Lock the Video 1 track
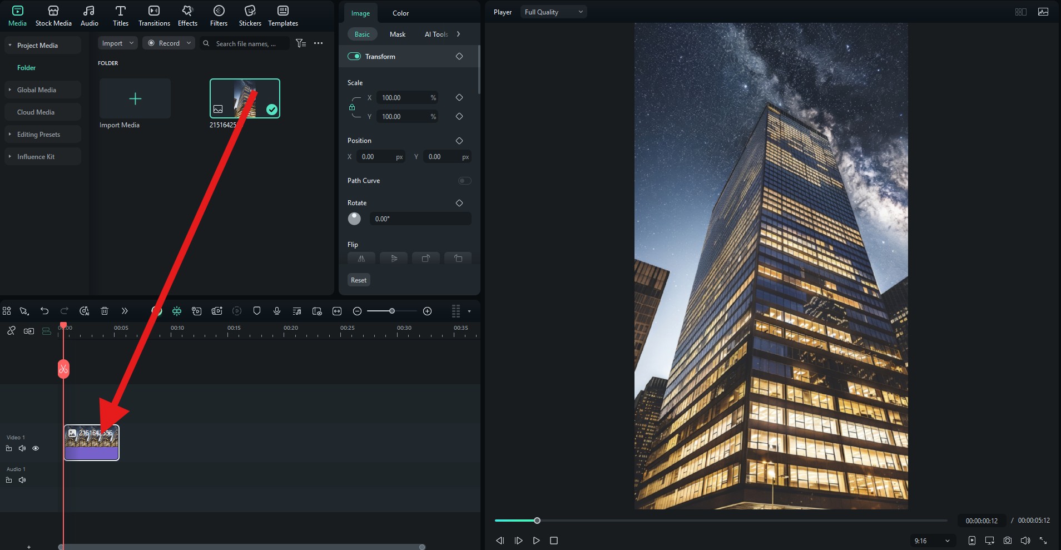Screen dimensions: 1061x550 [x=9, y=448]
